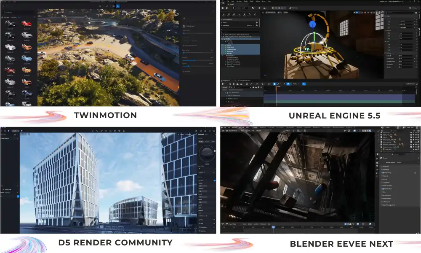
Task: Toggle the blue key-all icon in Sequencer toolbar
Action: pyautogui.click(x=274, y=84)
